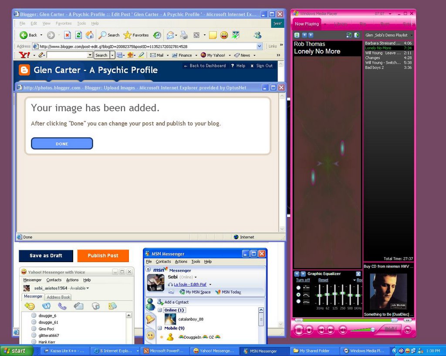Click the webcam icon in Yahoo! Messenger
446x356 pixels.
tap(96, 306)
